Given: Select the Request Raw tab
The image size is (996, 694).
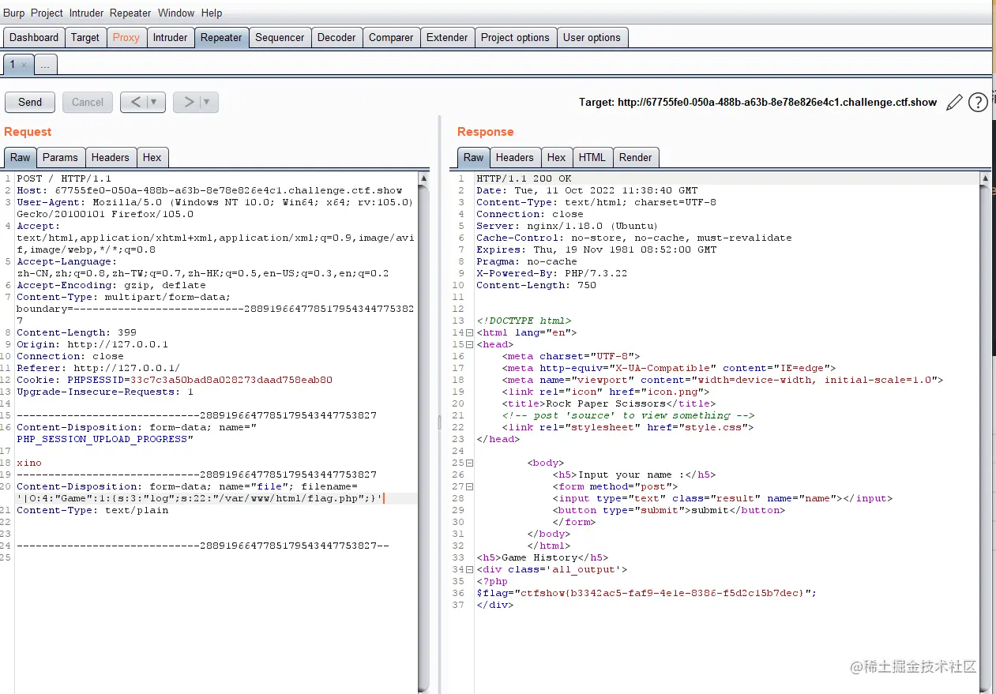Looking at the screenshot, I should 20,158.
